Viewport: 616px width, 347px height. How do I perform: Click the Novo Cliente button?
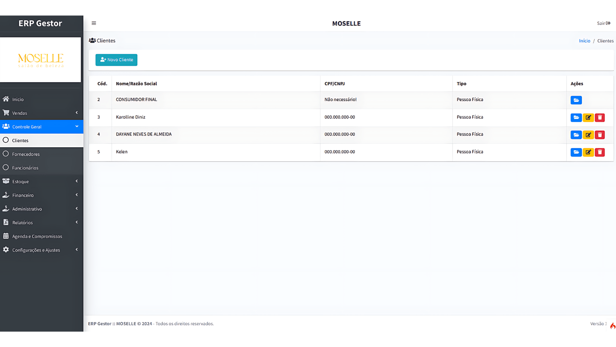coord(116,60)
